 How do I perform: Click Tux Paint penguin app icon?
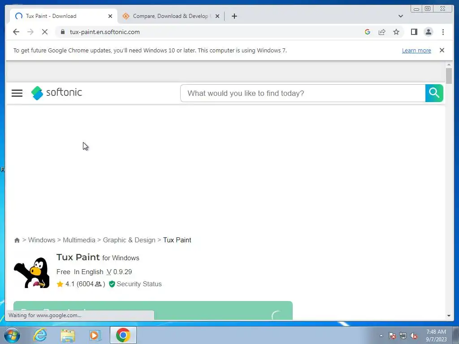pyautogui.click(x=32, y=273)
